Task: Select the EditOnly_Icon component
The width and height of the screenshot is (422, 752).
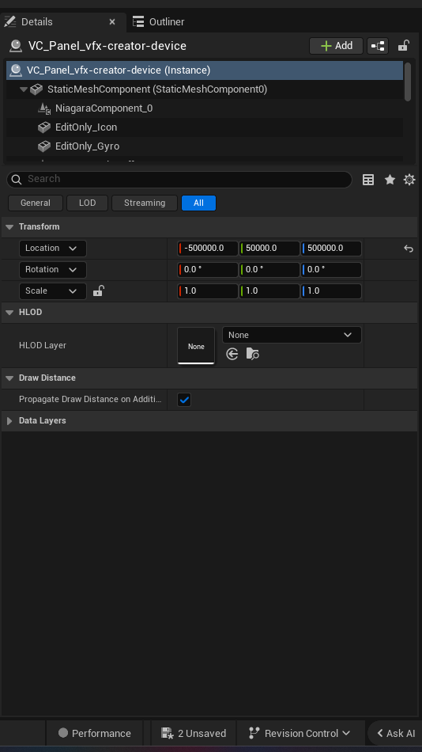Action: point(85,127)
